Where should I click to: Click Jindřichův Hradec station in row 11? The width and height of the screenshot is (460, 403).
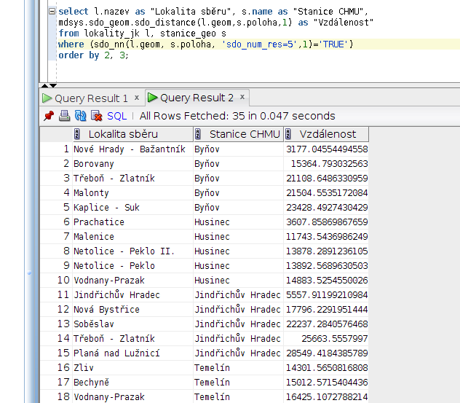click(x=238, y=295)
